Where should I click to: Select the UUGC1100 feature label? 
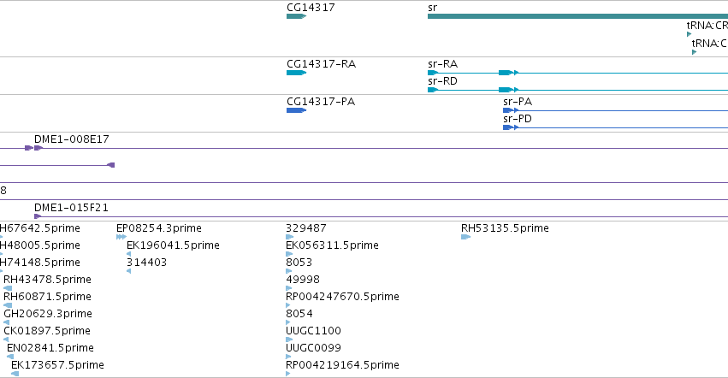[313, 331]
